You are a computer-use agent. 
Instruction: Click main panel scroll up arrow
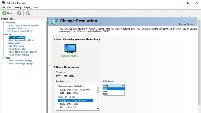tap(199, 19)
